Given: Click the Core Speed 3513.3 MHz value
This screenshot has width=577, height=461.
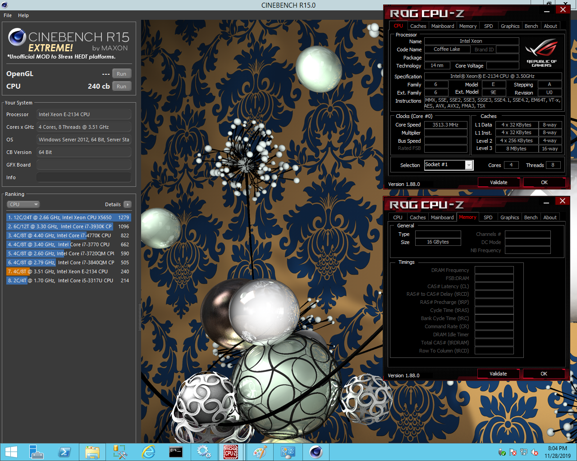Looking at the screenshot, I should coord(445,125).
